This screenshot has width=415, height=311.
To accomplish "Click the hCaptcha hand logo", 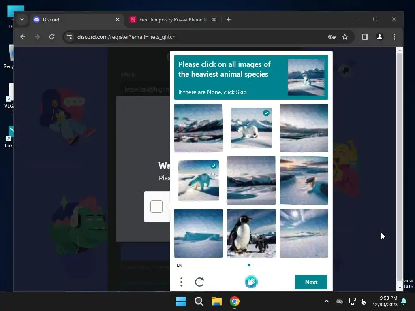I will [251, 282].
